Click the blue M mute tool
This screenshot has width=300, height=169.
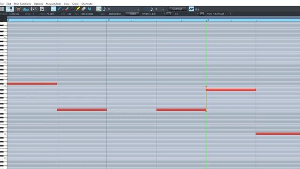point(89,9)
